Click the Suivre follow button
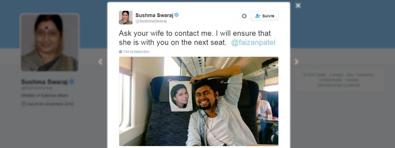 click(x=264, y=16)
